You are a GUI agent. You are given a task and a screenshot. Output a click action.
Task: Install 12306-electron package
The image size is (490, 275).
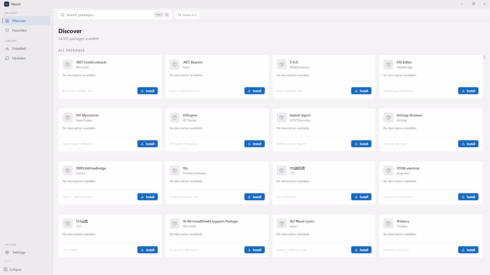(468, 197)
